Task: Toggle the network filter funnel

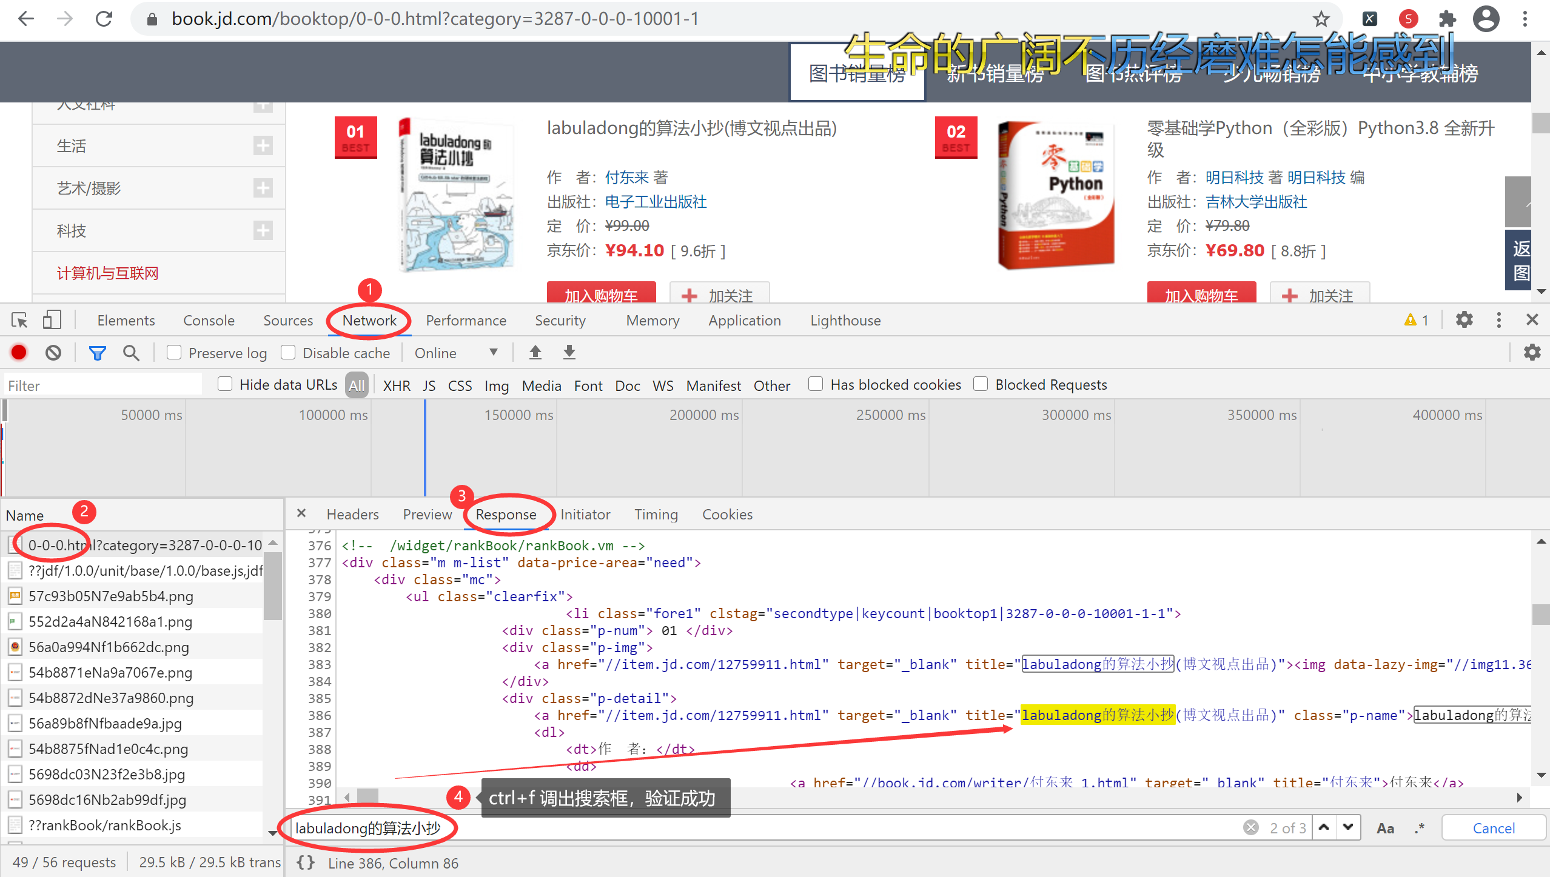Action: pos(97,352)
